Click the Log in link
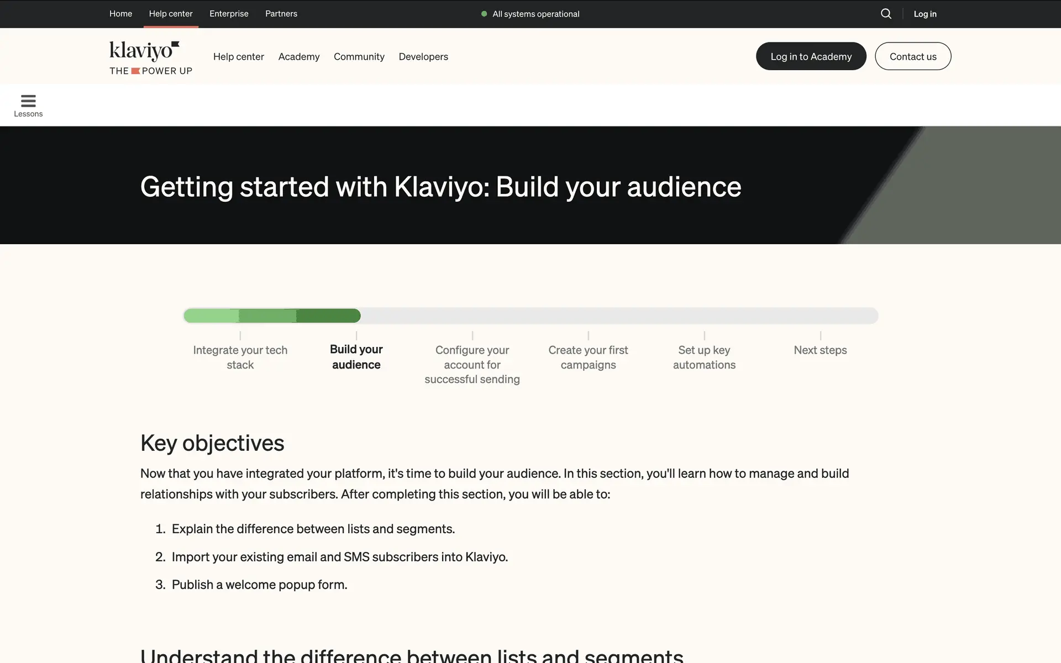Viewport: 1061px width, 663px height. click(925, 14)
